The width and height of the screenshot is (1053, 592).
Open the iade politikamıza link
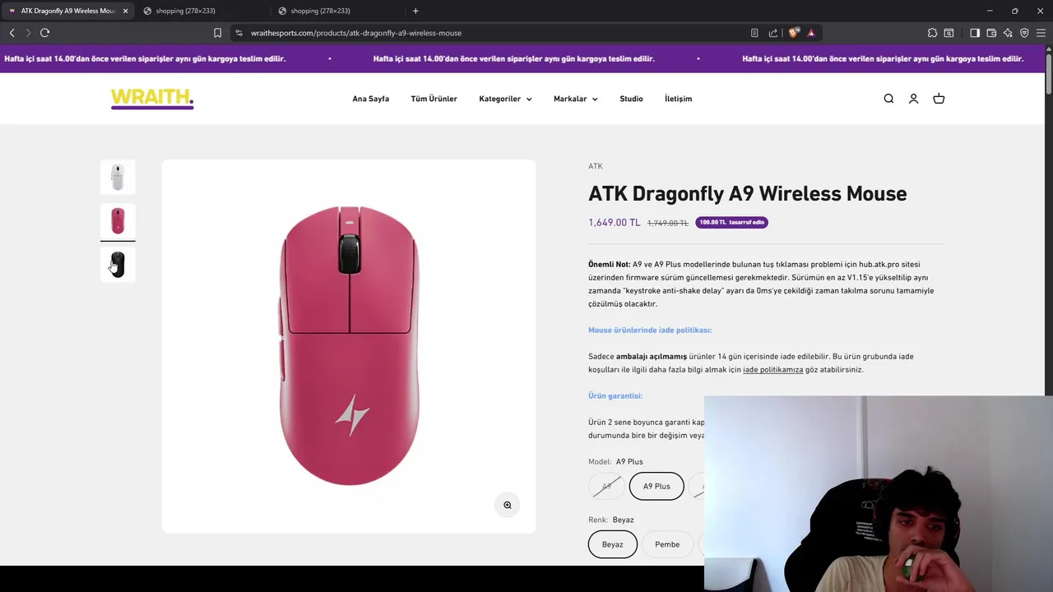point(772,370)
